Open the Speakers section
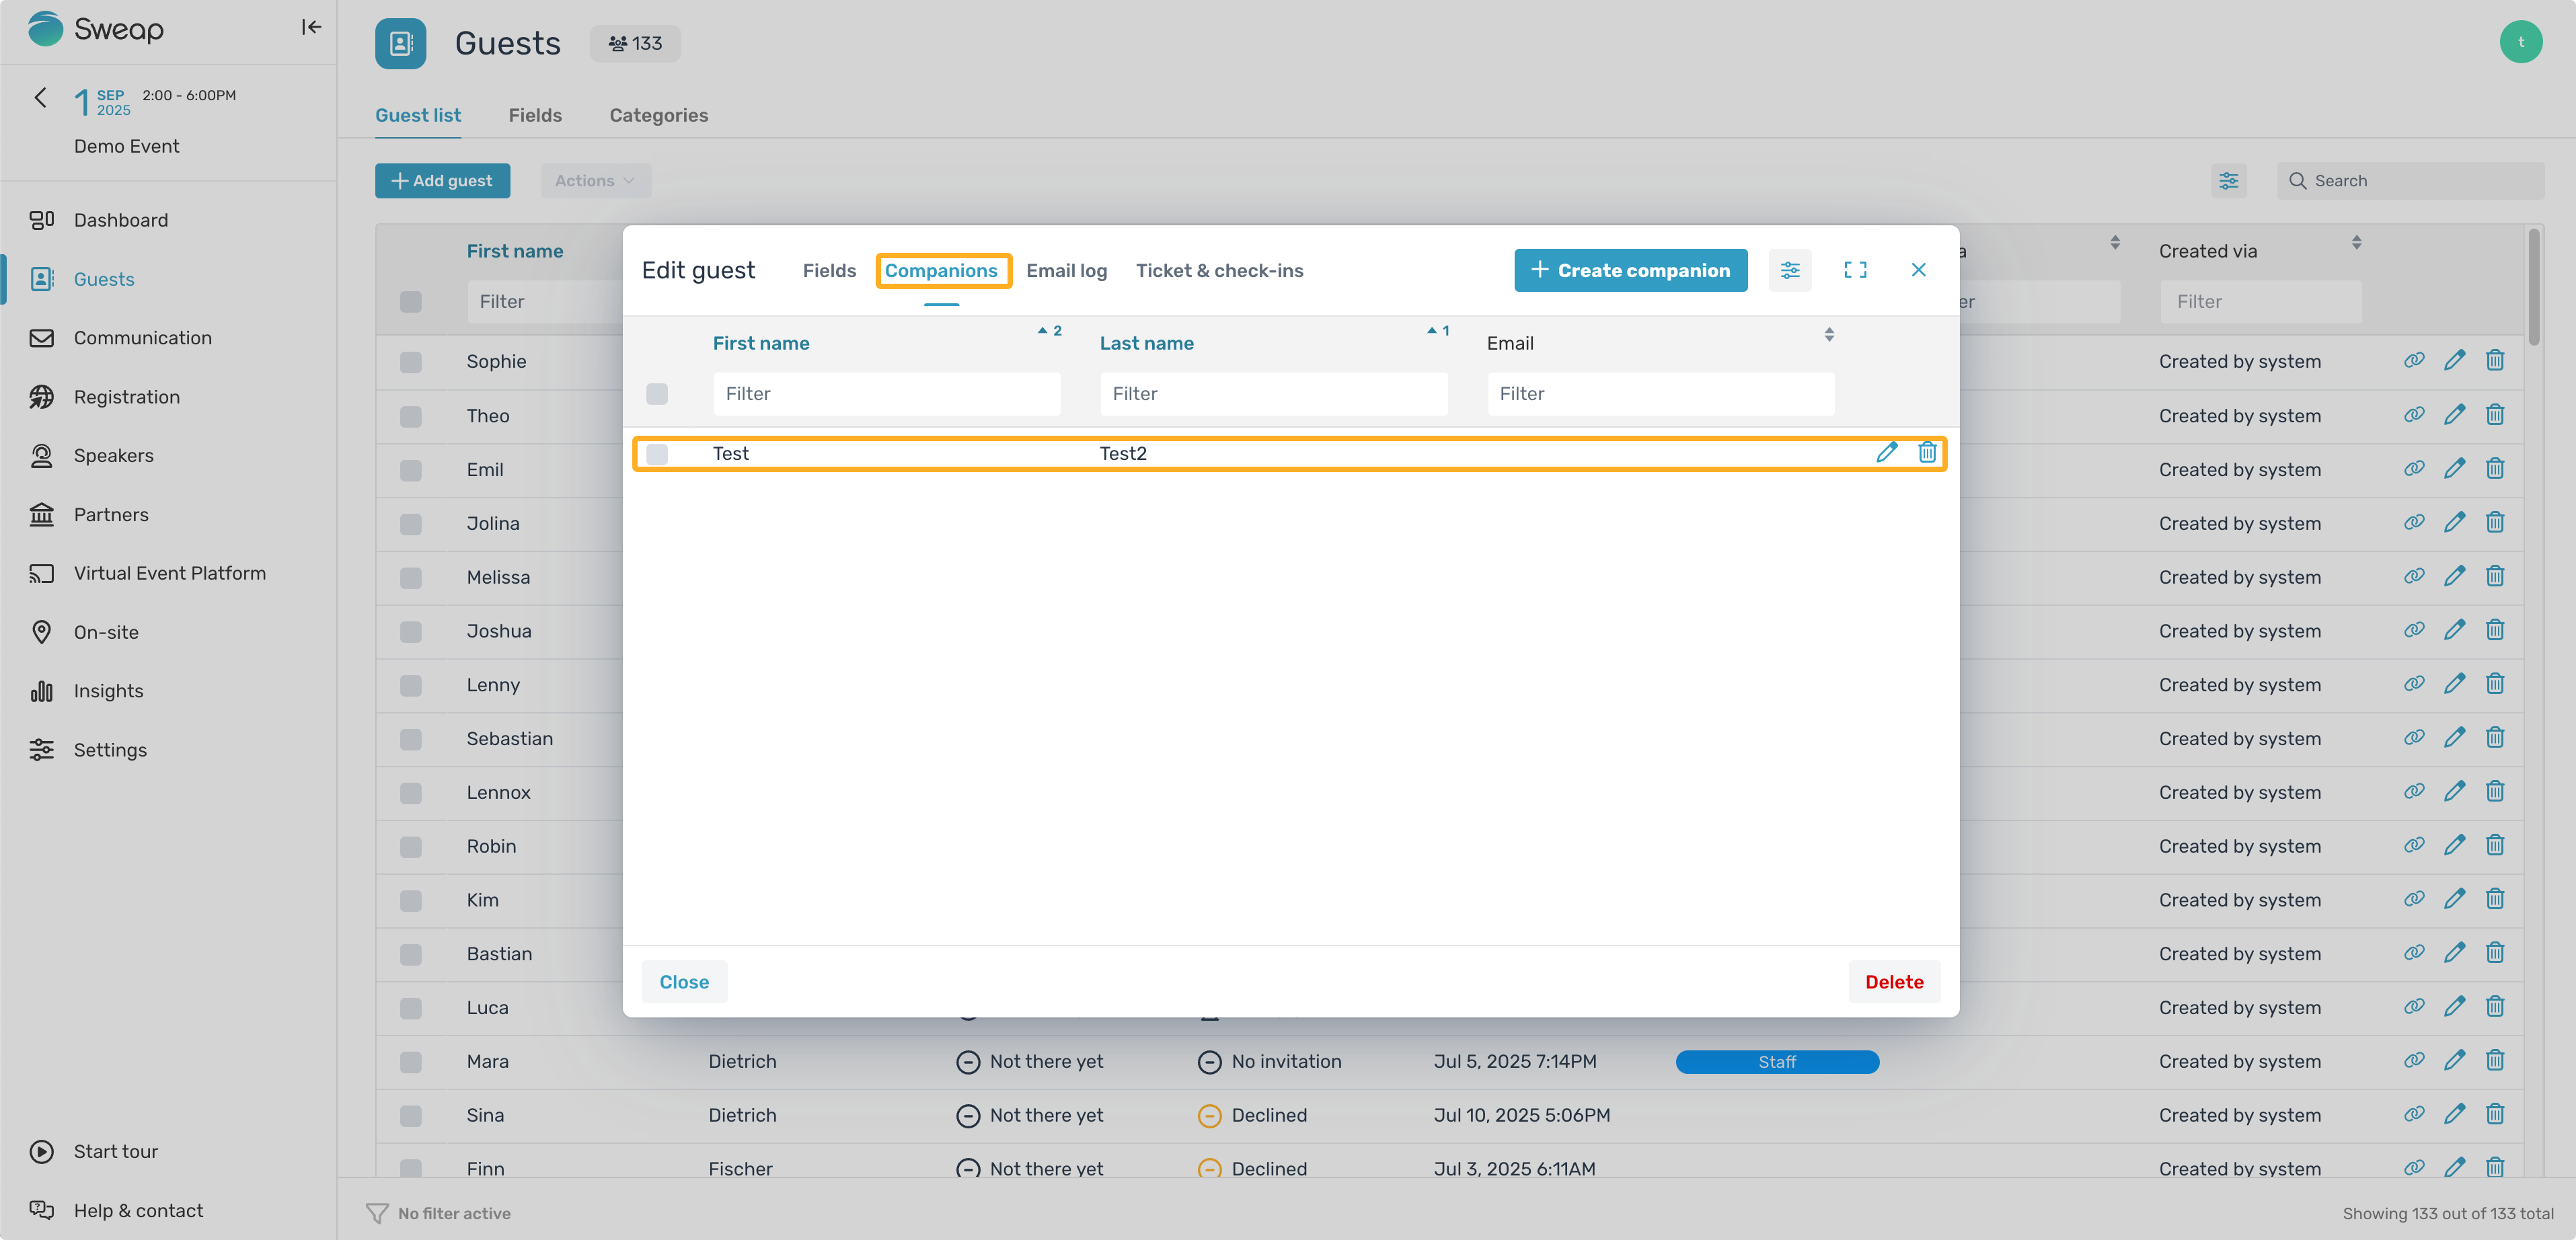2576x1240 pixels. (113, 456)
